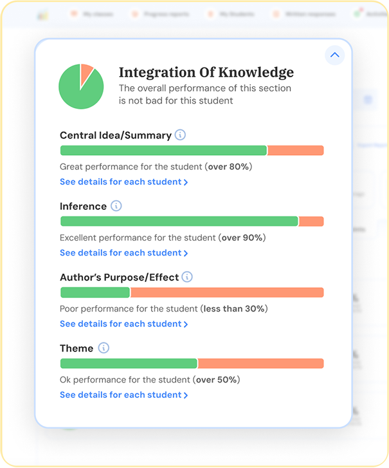Open the blurred Progress reports tab
Viewport: 389px width, 468px height.
click(161, 14)
